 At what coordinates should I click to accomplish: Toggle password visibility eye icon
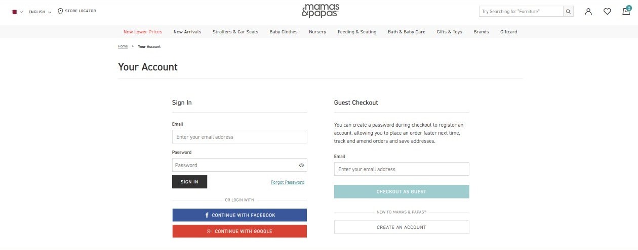tap(301, 165)
